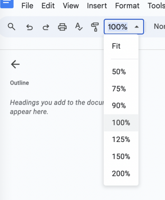
Task: Open the File menu
Action: coord(27,6)
